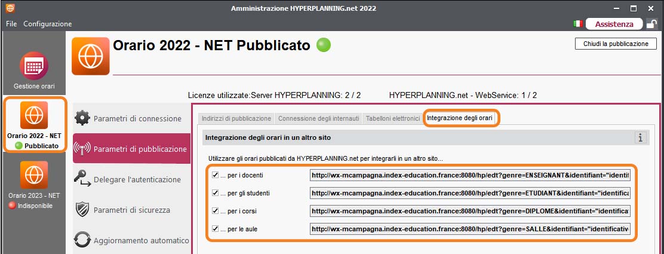Click the refresh icon for Aggiornamento automatico

82,240
